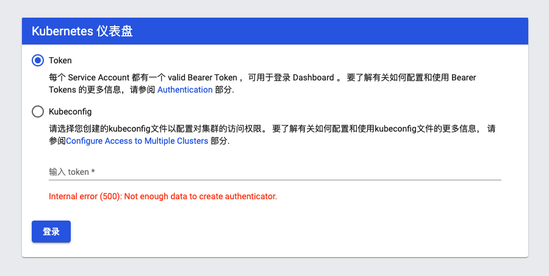Image resolution: width=549 pixels, height=276 pixels.
Task: Open the Authentication documentation link
Action: (185, 90)
